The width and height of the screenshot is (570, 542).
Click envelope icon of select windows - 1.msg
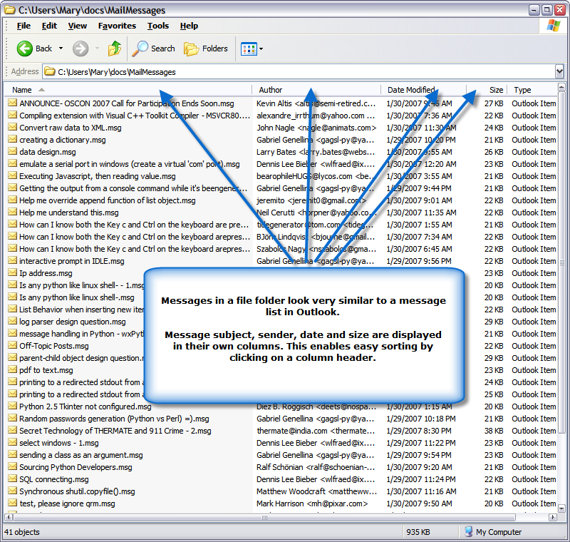pos(13,443)
